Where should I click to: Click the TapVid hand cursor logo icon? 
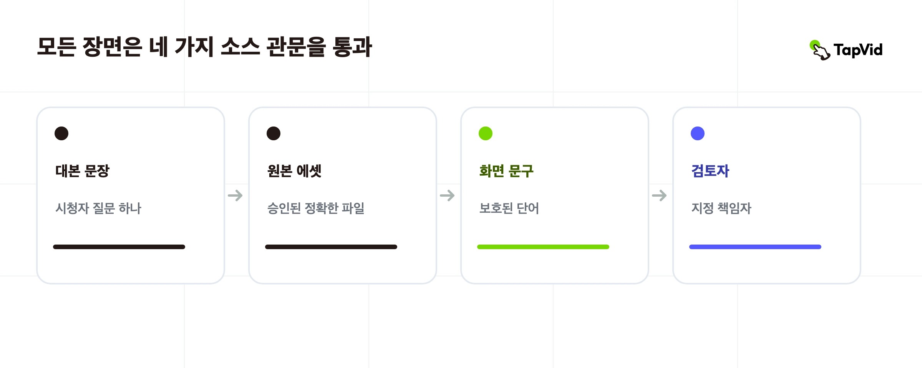click(820, 50)
